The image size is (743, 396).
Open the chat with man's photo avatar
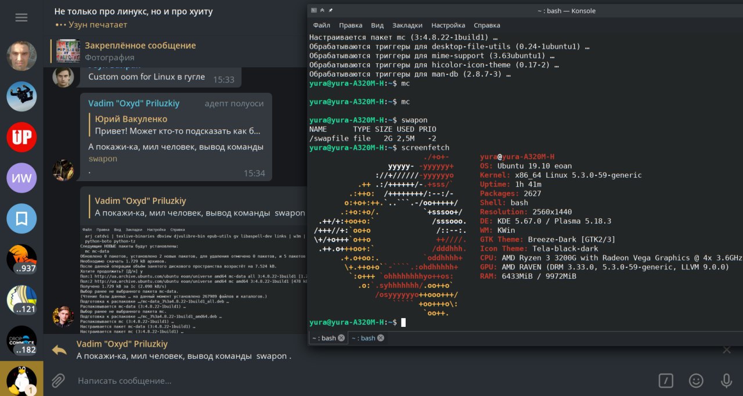21,56
